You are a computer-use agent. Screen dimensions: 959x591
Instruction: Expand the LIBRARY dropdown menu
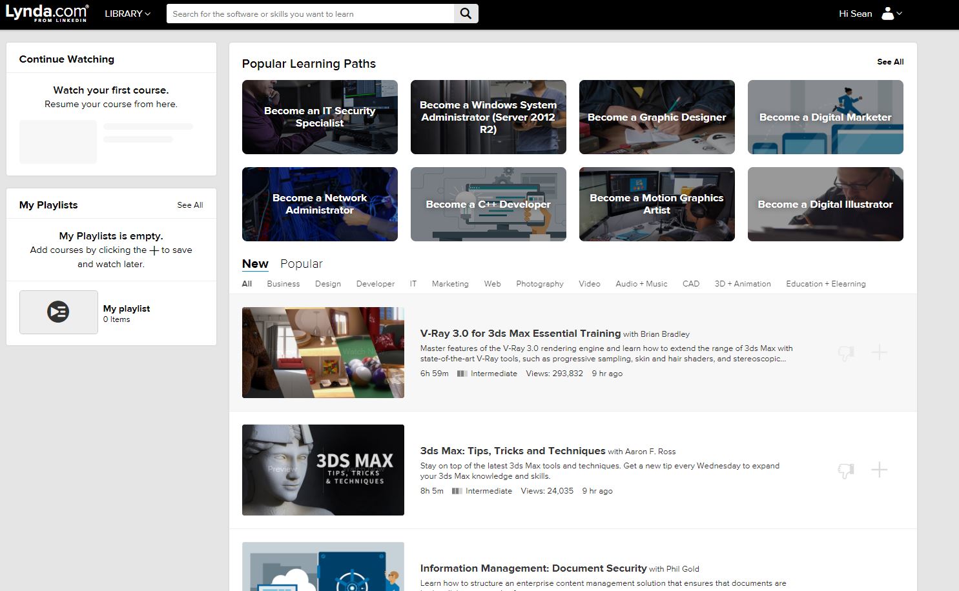[x=127, y=14]
